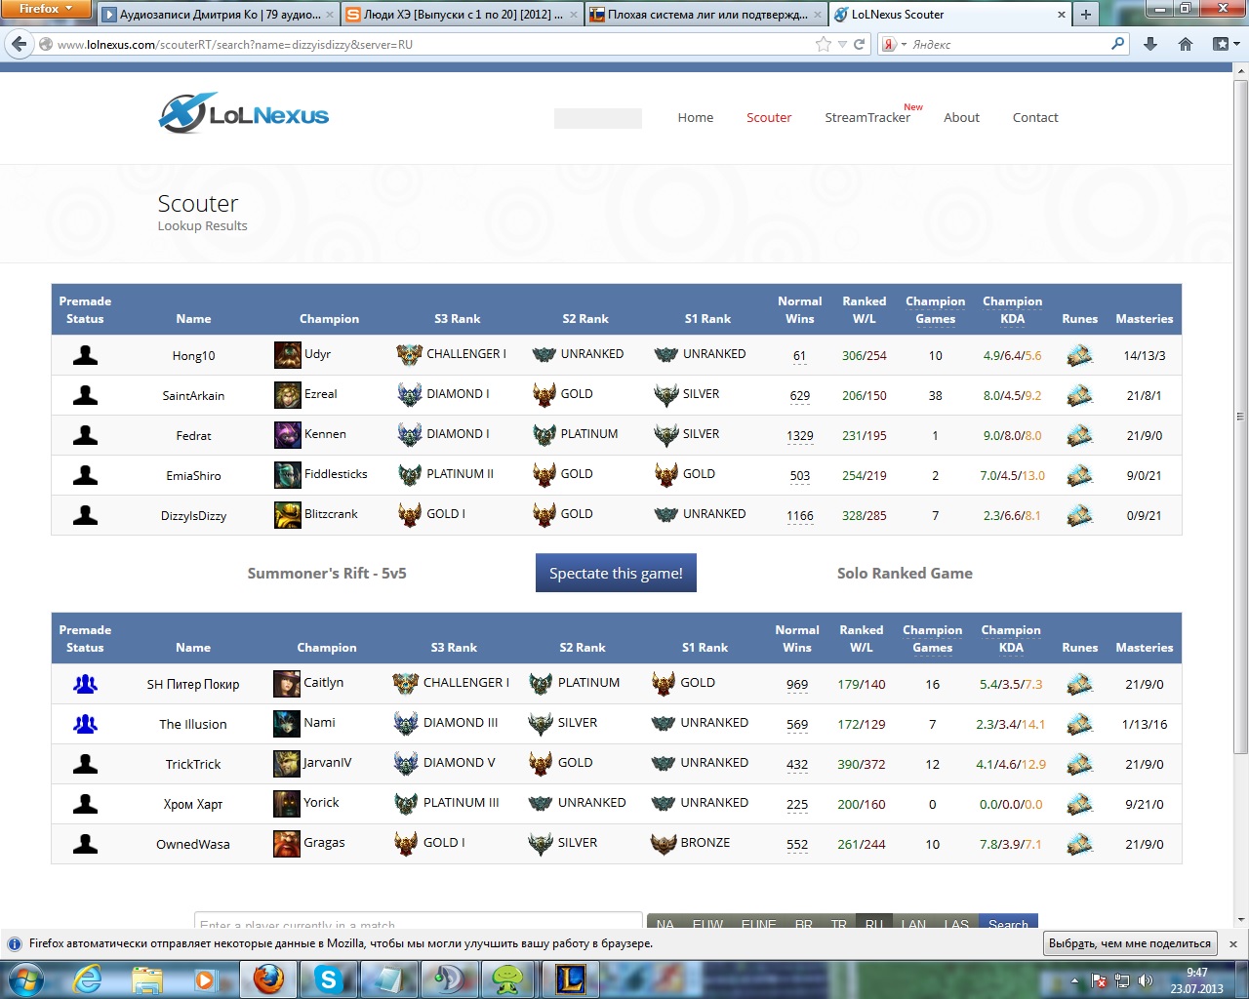1249x999 pixels.
Task: Select the LAN server option
Action: (x=913, y=923)
